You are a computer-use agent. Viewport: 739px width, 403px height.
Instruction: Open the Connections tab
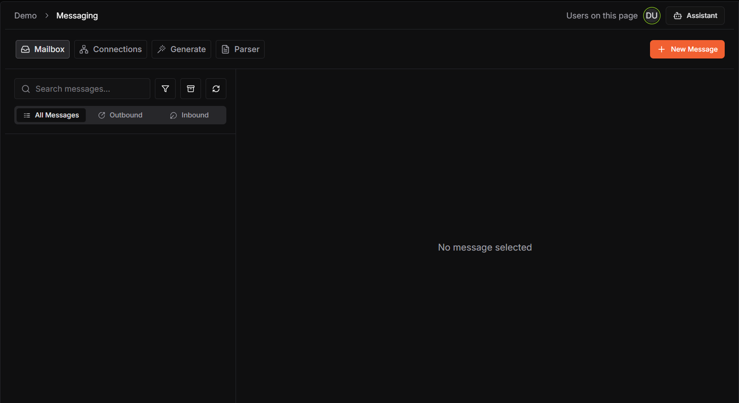coord(111,49)
